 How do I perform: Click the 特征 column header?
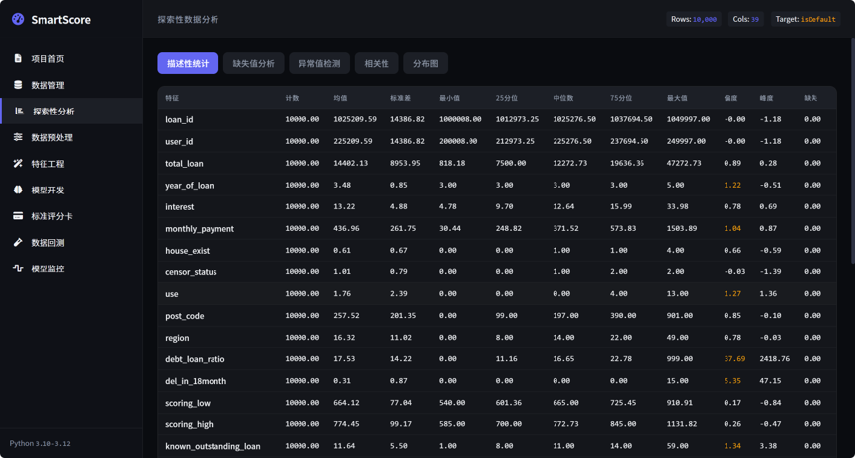point(172,98)
